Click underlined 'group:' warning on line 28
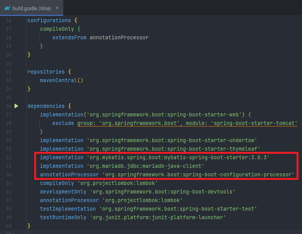This screenshot has height=234, width=302. click(x=87, y=123)
